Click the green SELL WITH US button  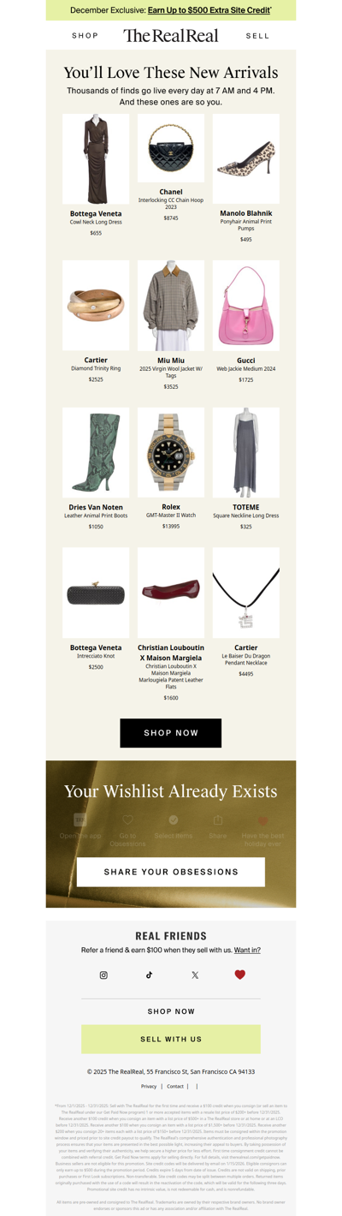click(x=171, y=1039)
